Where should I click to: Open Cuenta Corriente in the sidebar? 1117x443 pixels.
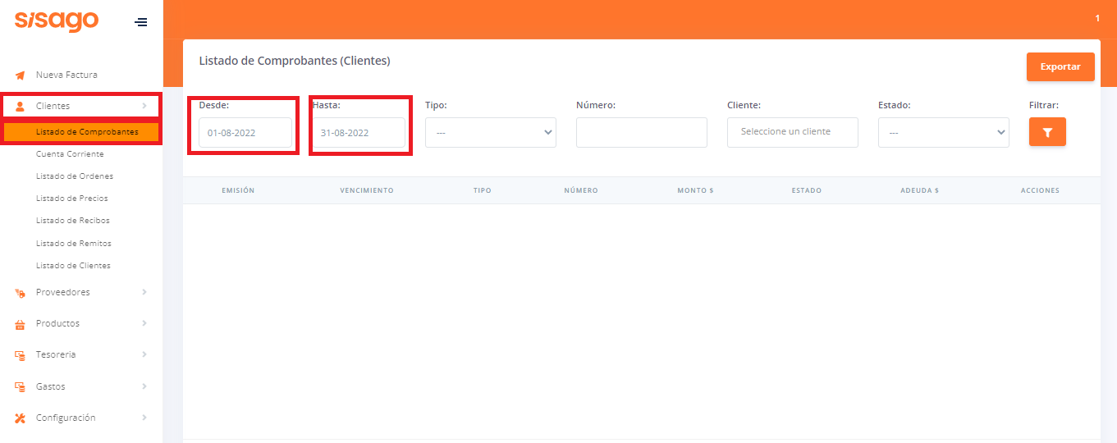click(x=70, y=154)
